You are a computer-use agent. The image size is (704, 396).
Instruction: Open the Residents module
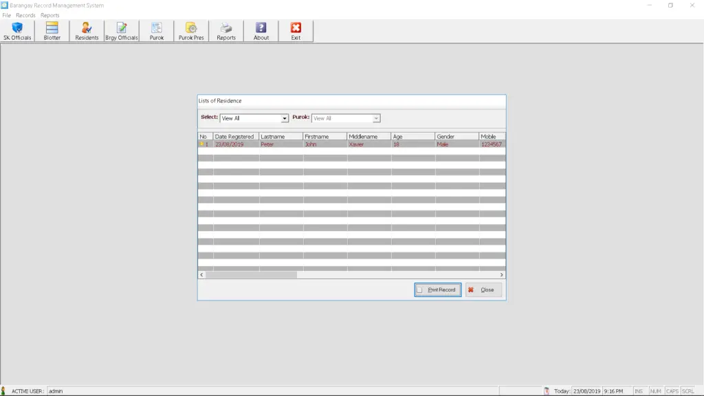[87, 30]
